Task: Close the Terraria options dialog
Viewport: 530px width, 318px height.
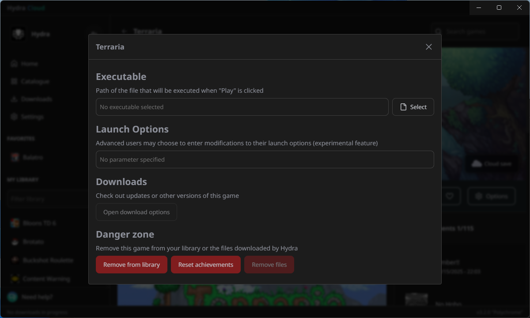Action: tap(428, 47)
